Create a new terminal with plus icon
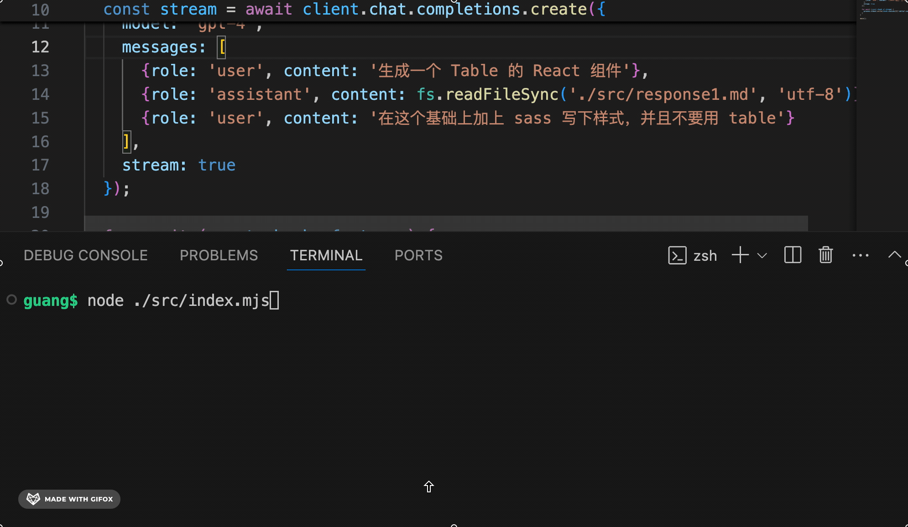Viewport: 908px width, 527px height. pos(740,255)
